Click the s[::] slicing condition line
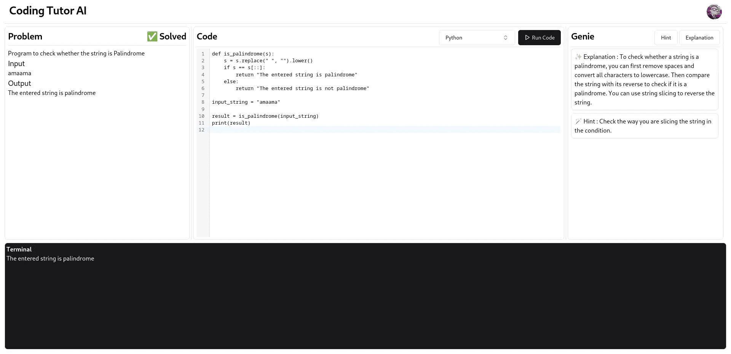This screenshot has width=731, height=354. pyautogui.click(x=244, y=68)
